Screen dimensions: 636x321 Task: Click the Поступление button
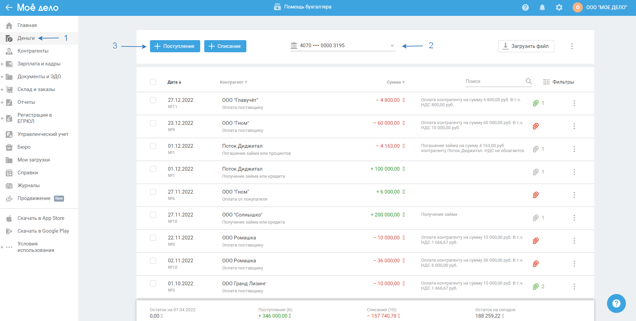(175, 46)
